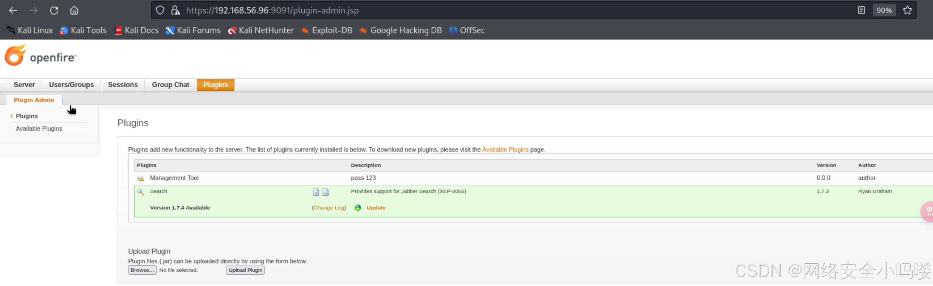Viewport: 933px width, 286px height.
Task: Go back using browser back arrow
Action: 13,11
